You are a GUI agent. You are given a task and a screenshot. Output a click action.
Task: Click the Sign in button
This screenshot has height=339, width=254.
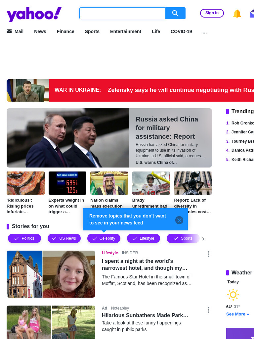(212, 13)
